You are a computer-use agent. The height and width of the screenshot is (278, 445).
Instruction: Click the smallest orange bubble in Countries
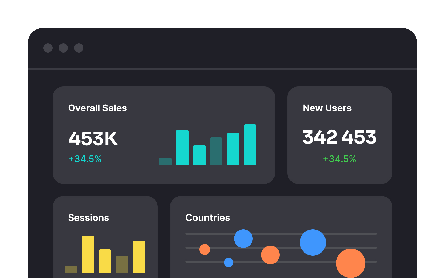point(205,249)
